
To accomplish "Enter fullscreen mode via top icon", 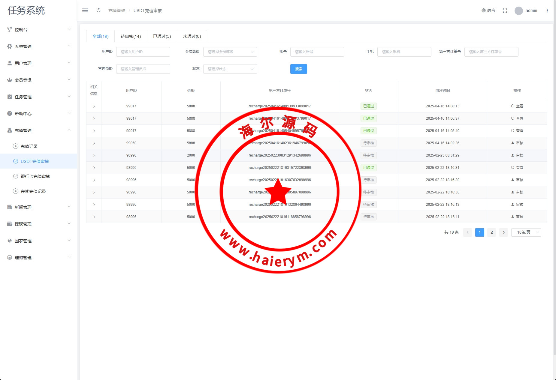I will pos(505,10).
